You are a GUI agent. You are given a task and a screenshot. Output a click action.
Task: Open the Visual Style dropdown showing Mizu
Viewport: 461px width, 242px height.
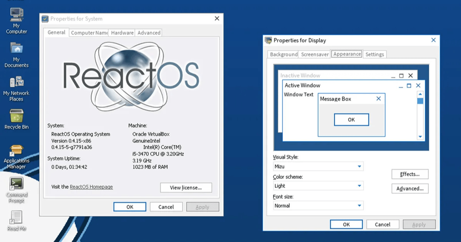[x=360, y=166]
